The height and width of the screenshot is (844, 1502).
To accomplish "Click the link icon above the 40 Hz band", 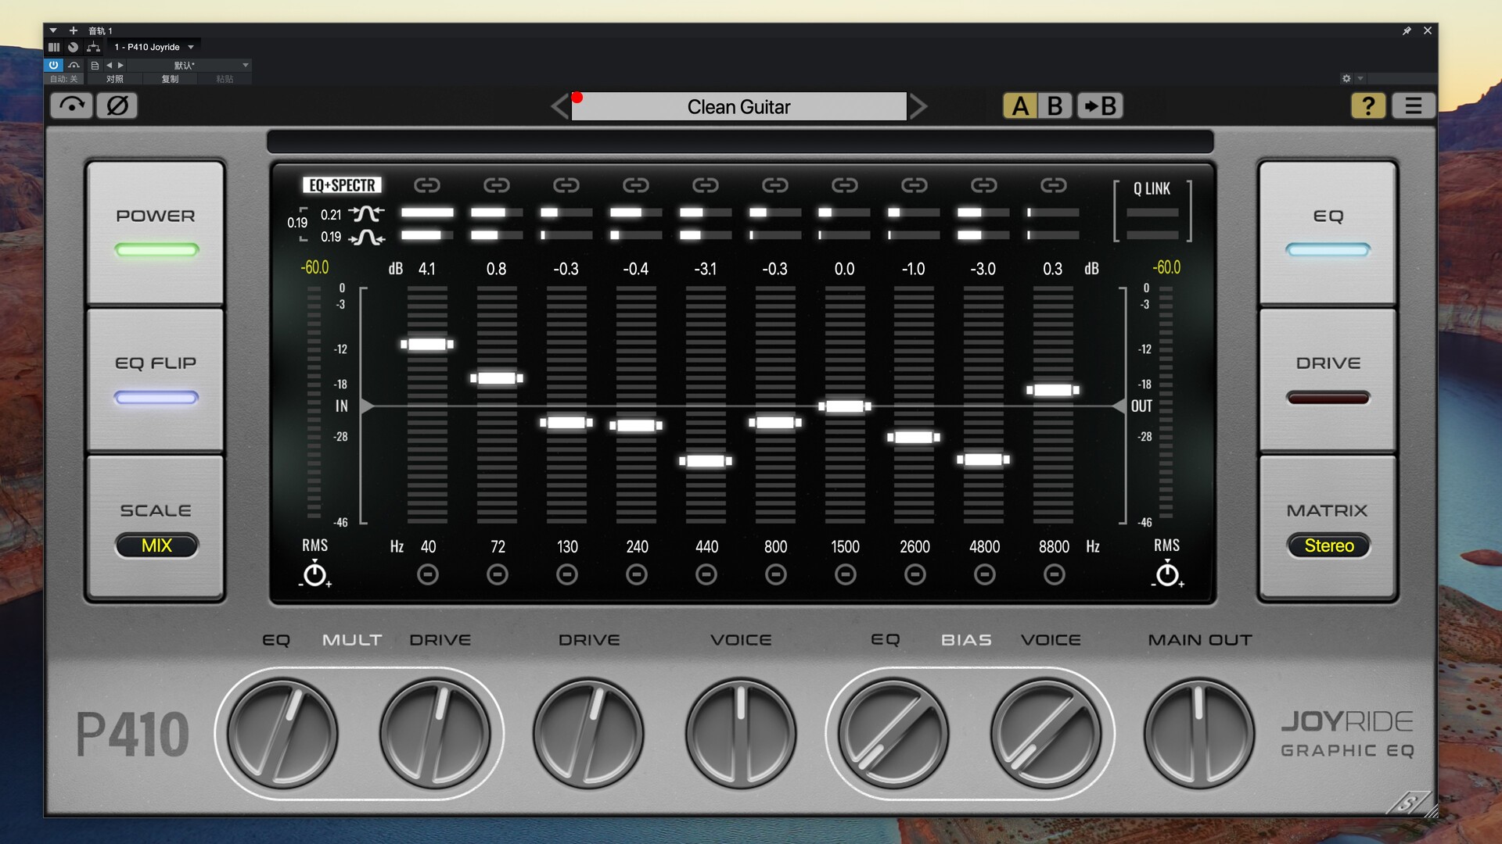I will click(x=427, y=185).
